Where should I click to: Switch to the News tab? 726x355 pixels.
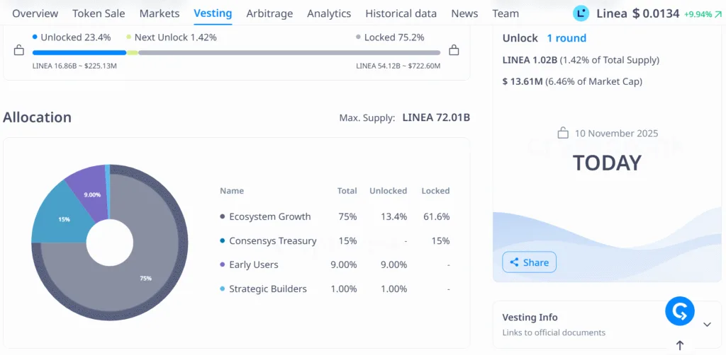point(464,13)
